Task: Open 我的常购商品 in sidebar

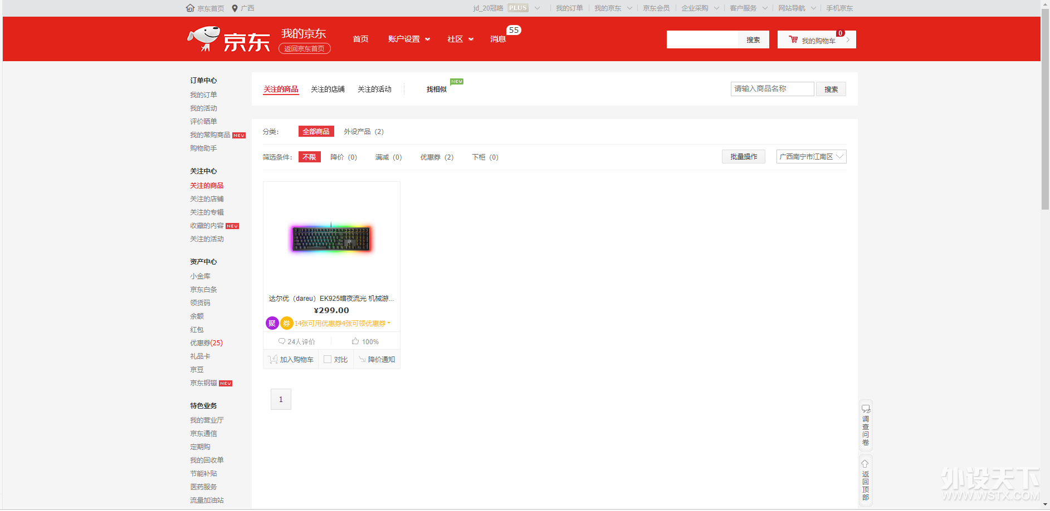Action: click(210, 135)
